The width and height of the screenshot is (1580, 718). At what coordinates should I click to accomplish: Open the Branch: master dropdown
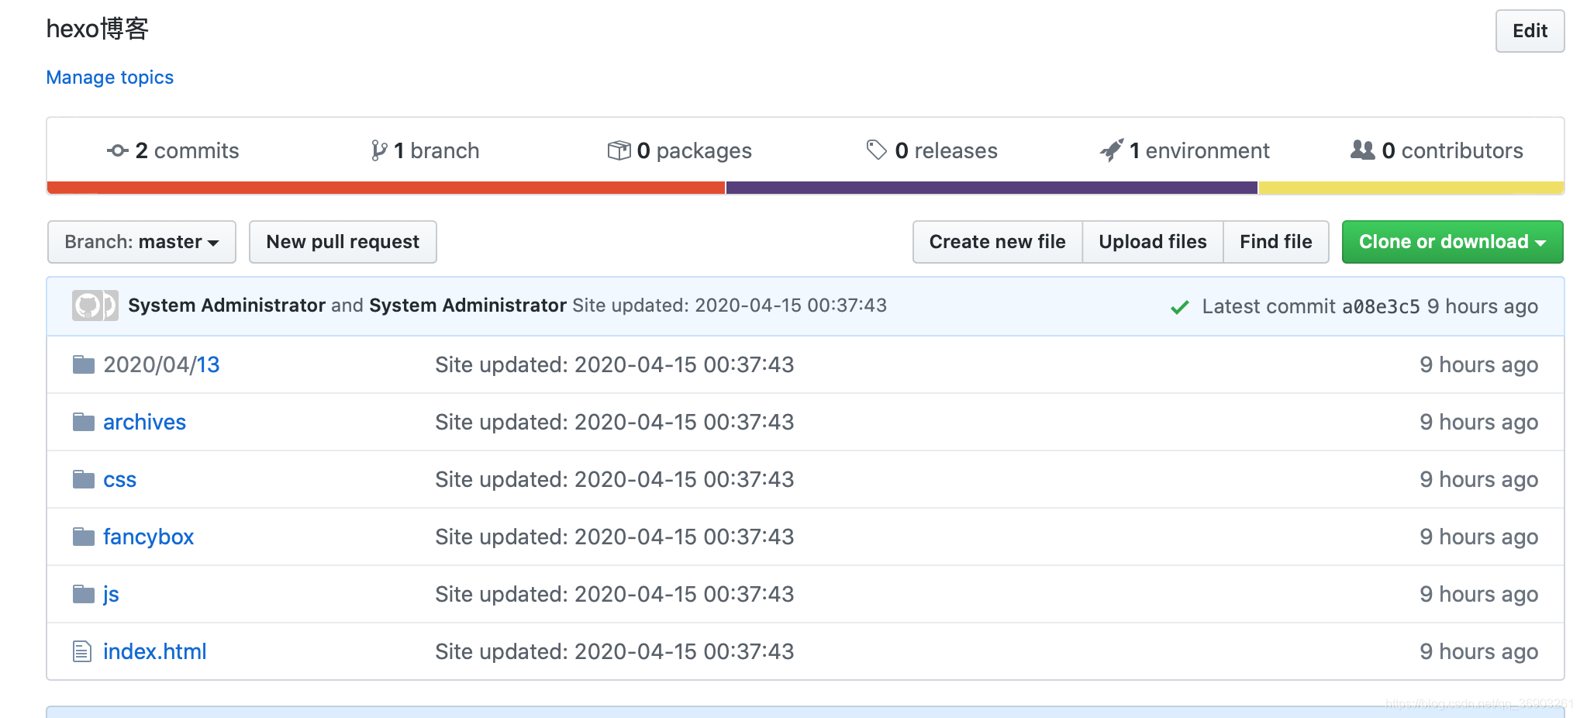142,242
